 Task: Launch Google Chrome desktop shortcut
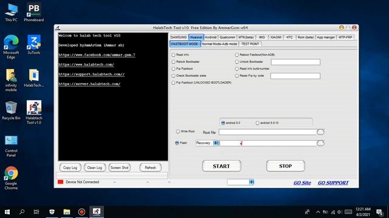11,178
